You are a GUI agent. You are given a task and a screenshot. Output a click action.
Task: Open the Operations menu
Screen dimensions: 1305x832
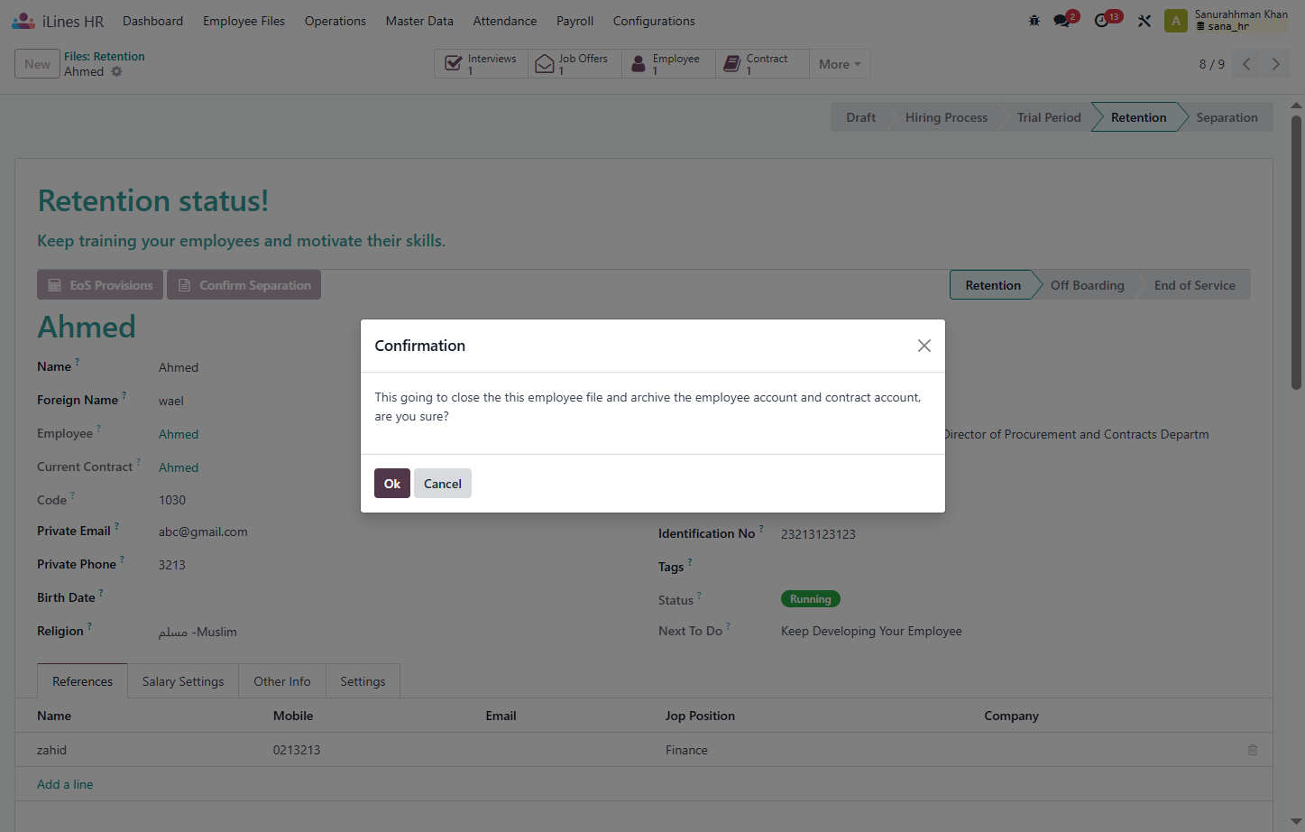pos(335,21)
